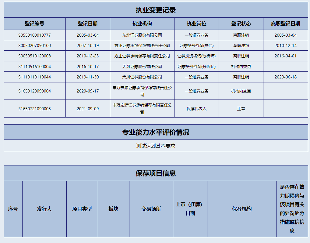This screenshot has width=310, height=243.
Task: Click 方正证券 institution in 2007-10-19 row
Action: 142,45
